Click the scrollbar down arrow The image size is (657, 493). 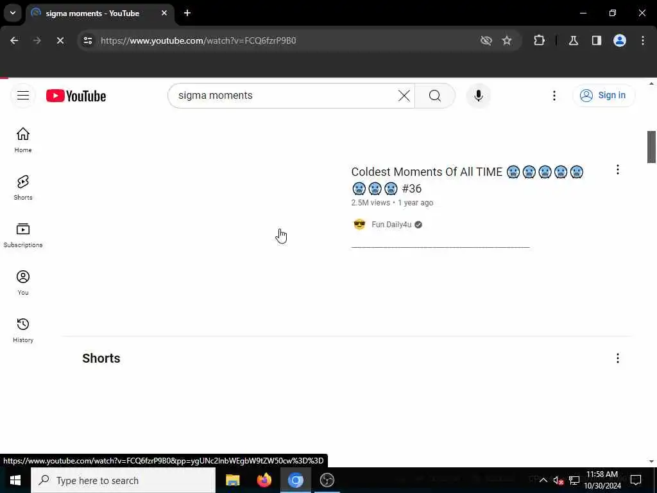point(651,461)
